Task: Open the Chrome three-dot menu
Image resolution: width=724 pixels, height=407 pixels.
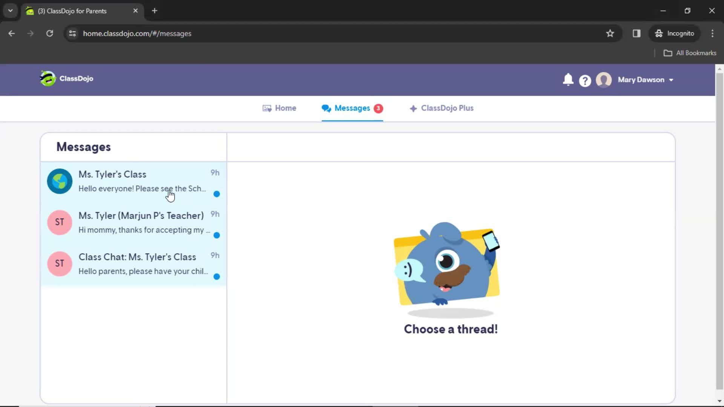Action: 712,34
